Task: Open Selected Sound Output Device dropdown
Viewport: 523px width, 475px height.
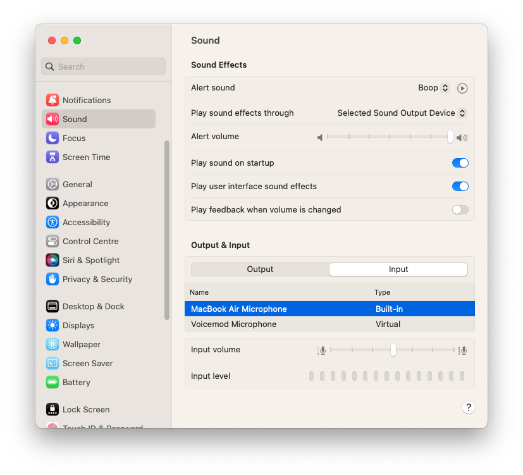Action: (402, 113)
